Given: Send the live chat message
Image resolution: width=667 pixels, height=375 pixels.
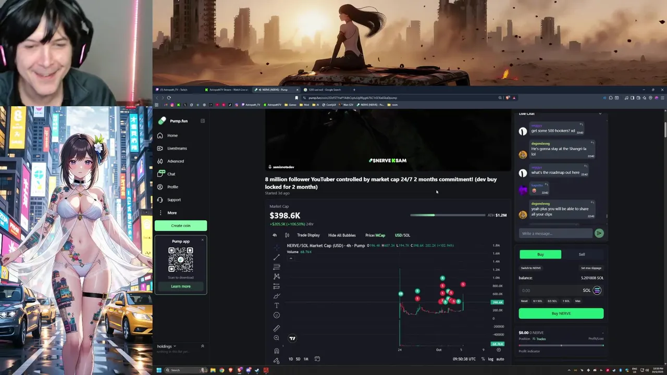Looking at the screenshot, I should [599, 233].
